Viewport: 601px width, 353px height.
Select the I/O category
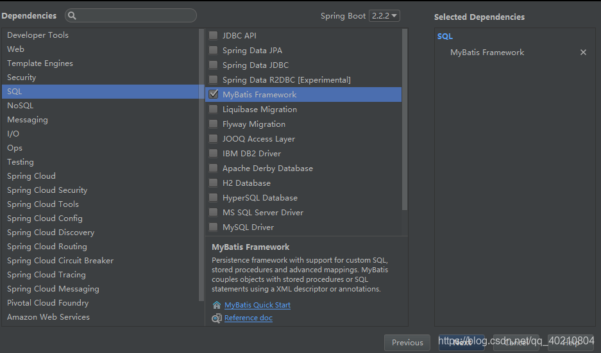[101, 134]
